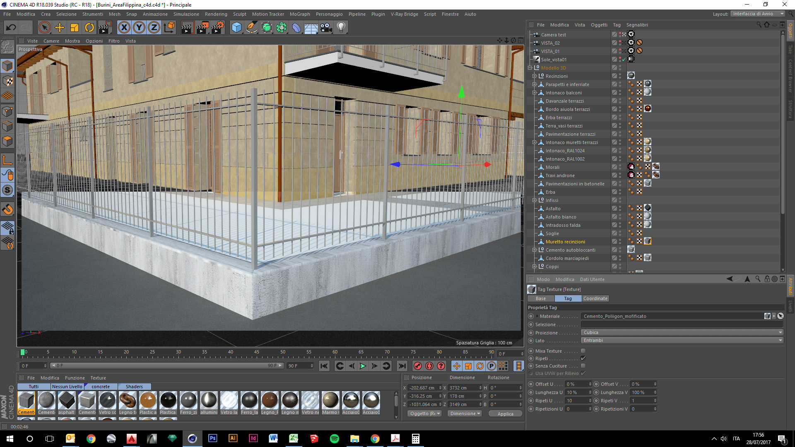The width and height of the screenshot is (795, 447).
Task: Select the Move tool in top toolbar
Action: 60,28
